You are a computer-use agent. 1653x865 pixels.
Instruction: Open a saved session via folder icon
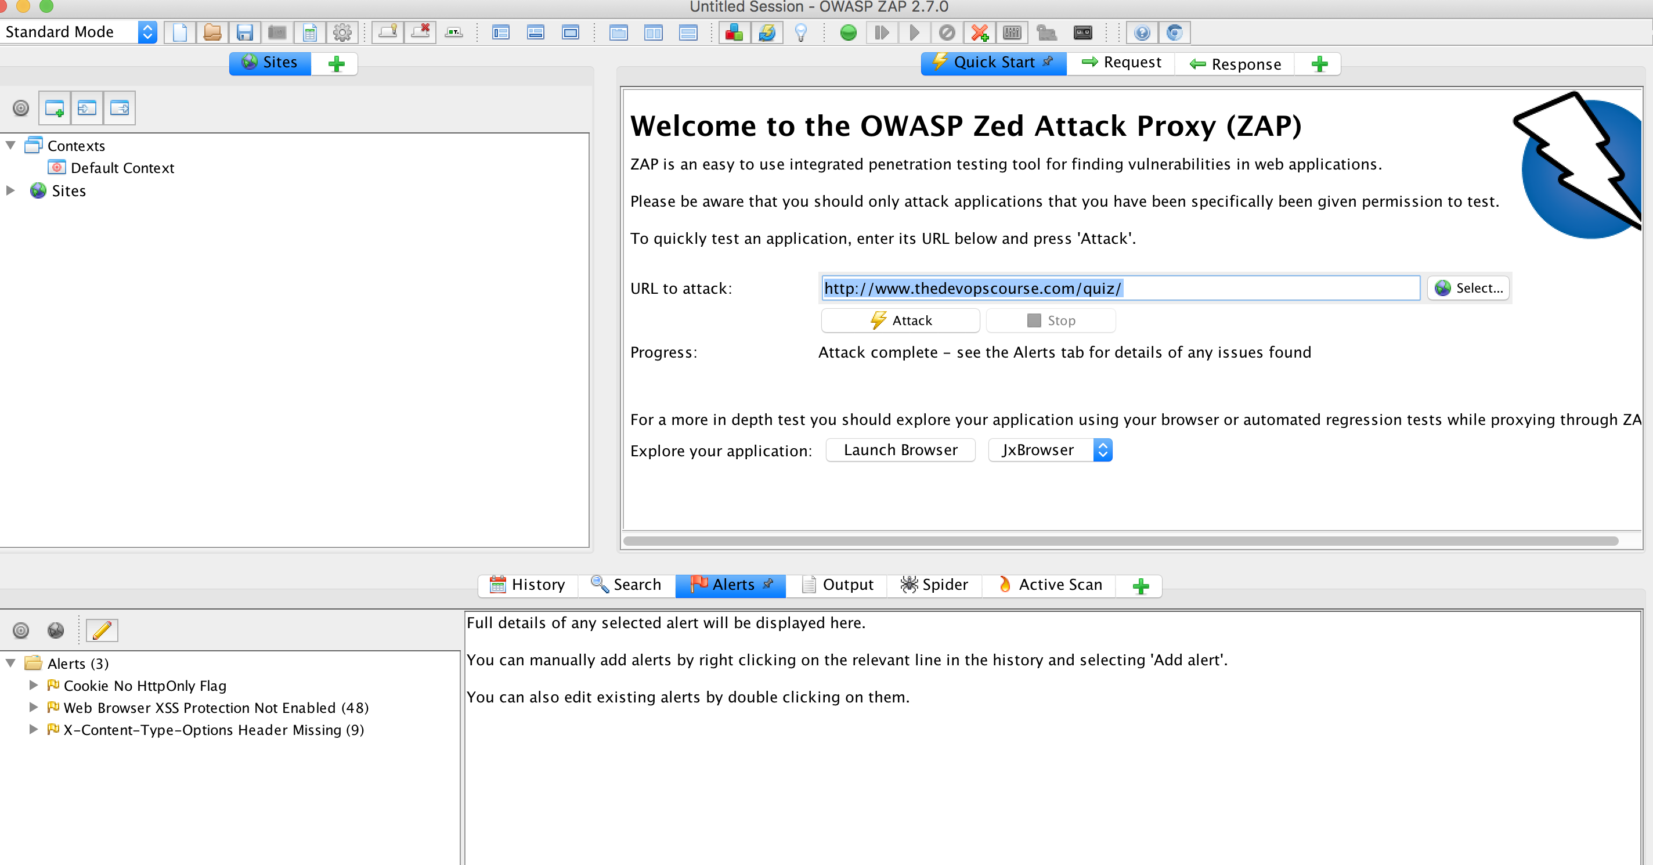point(212,32)
